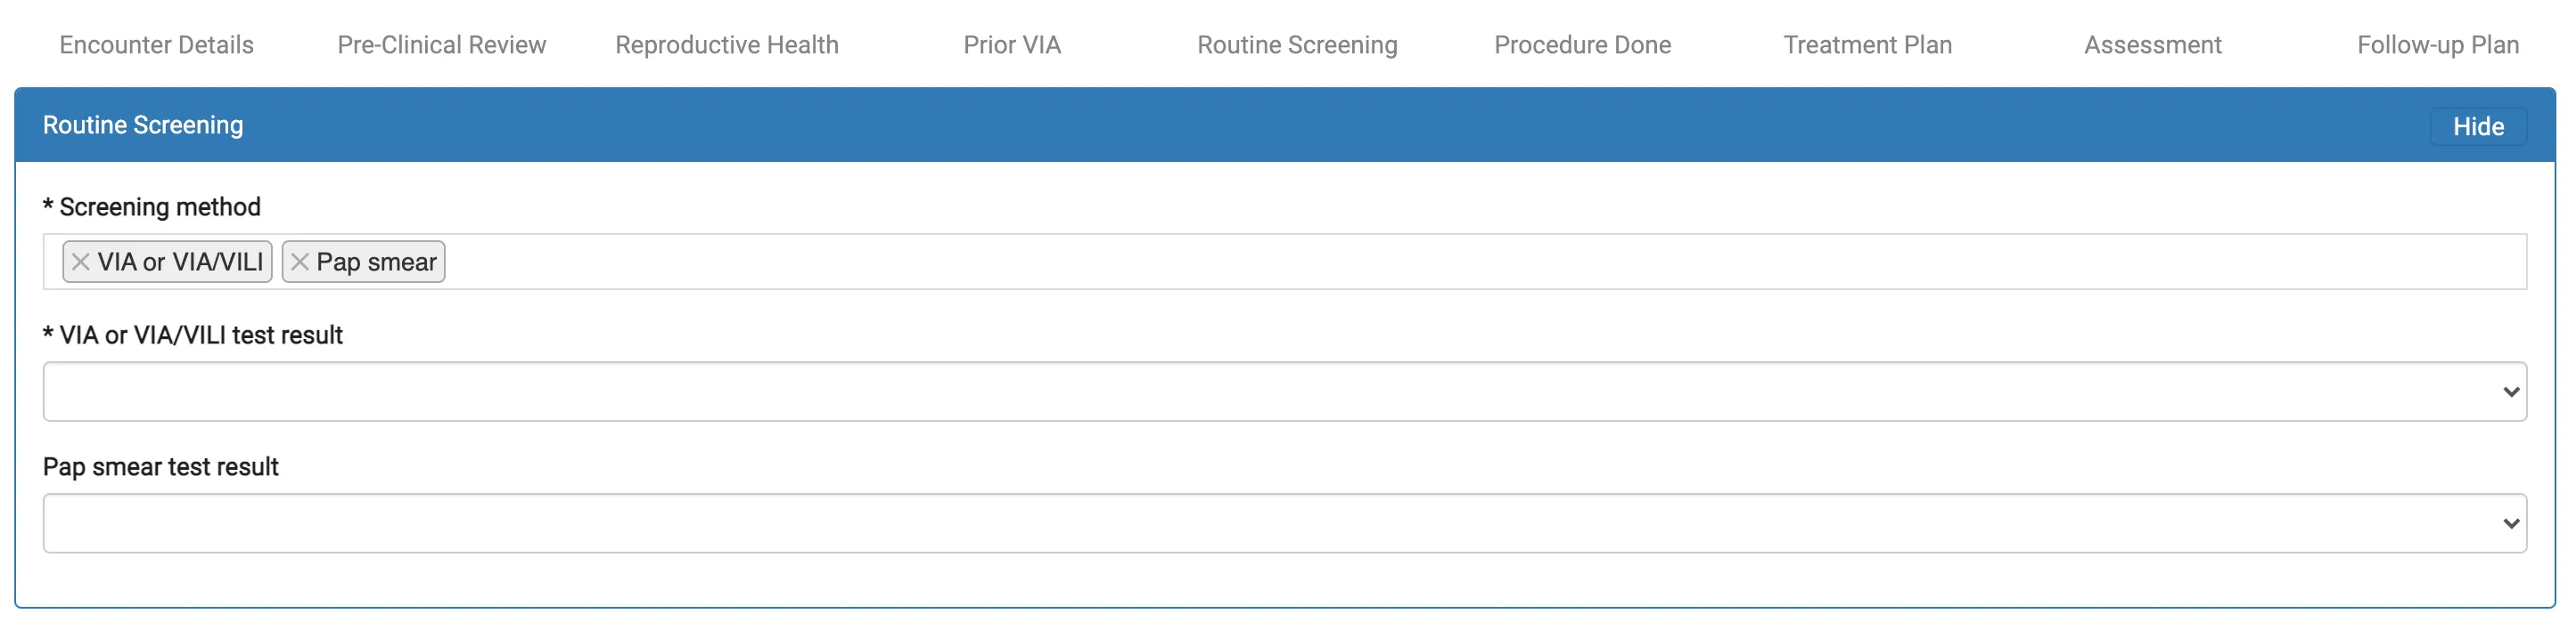This screenshot has width=2576, height=630.
Task: Select the Prior VIA tab
Action: click(1012, 44)
